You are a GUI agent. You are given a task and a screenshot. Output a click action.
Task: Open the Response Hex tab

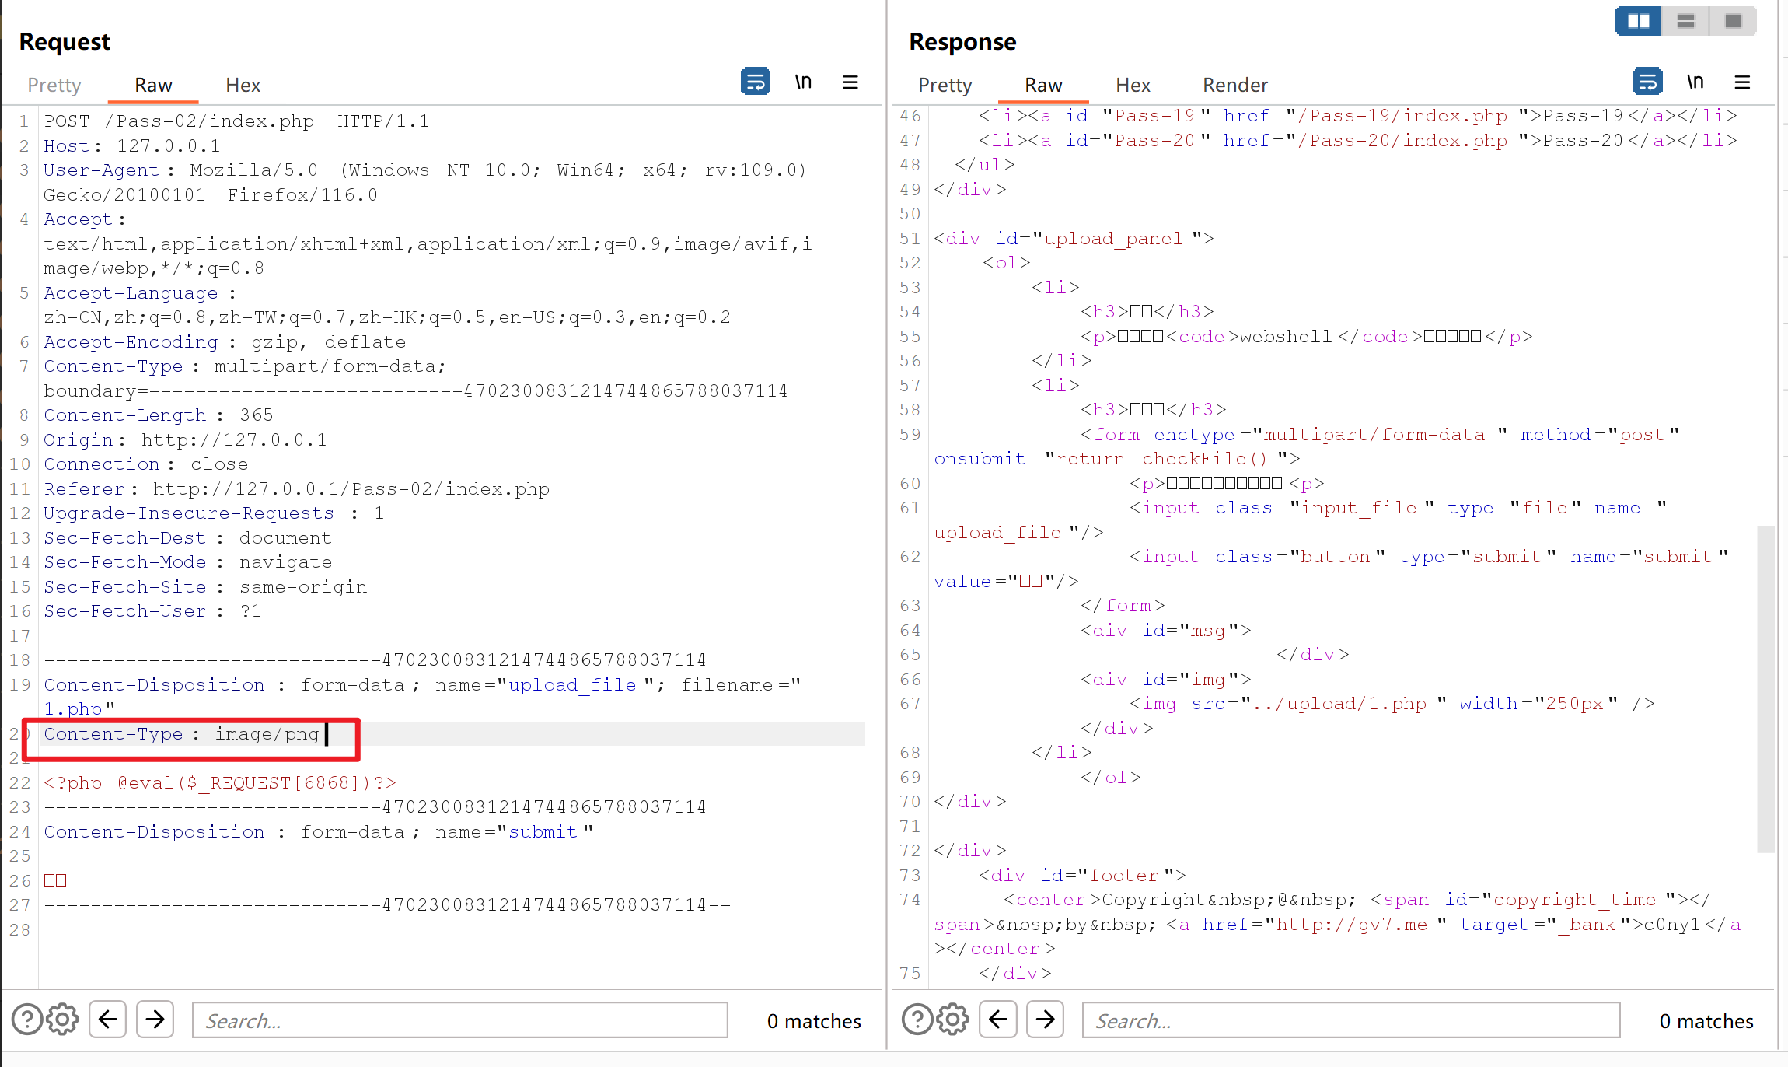click(x=1133, y=85)
